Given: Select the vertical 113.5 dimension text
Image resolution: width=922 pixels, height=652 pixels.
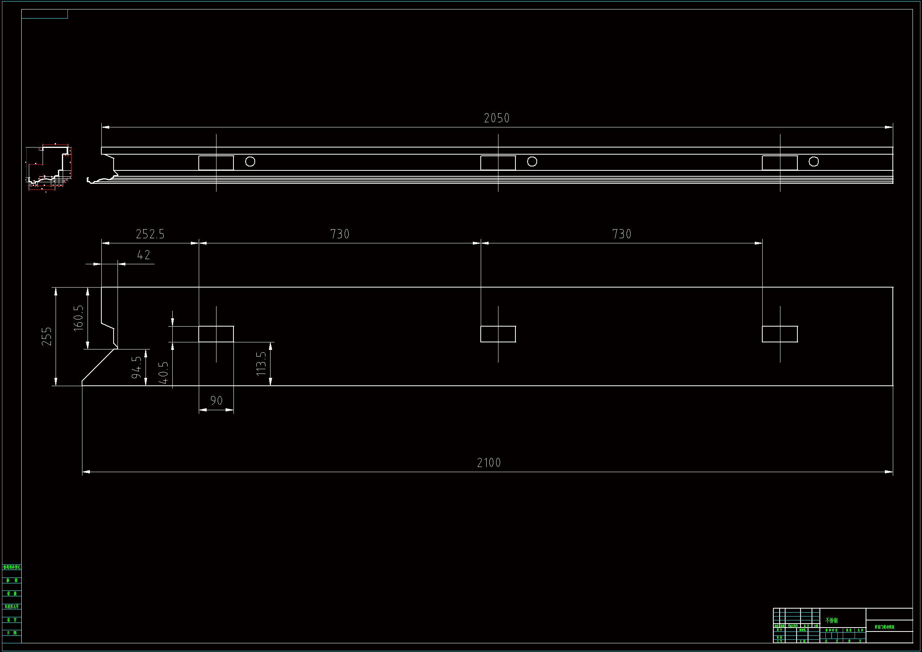Looking at the screenshot, I should tap(261, 364).
